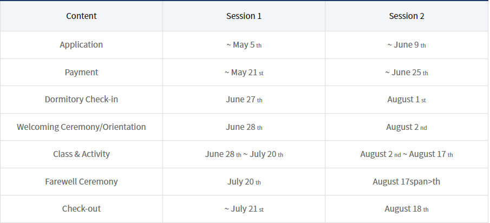
Task: Select Session 1 orientation date June 28th
Action: click(x=244, y=127)
